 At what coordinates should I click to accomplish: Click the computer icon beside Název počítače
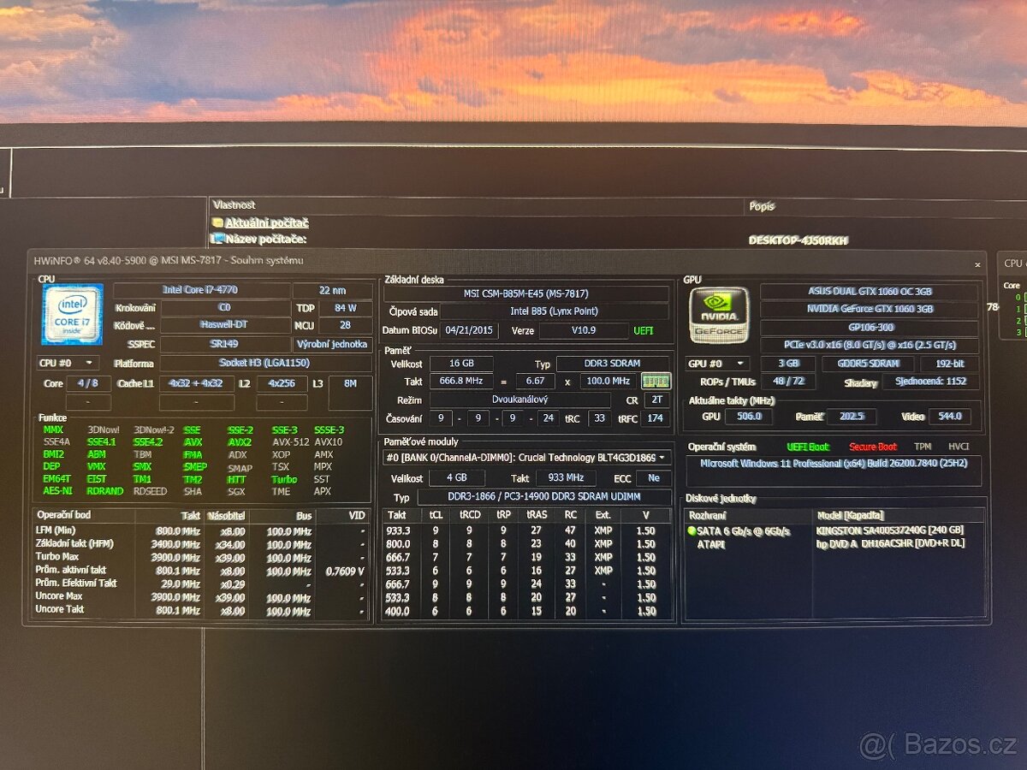[218, 239]
